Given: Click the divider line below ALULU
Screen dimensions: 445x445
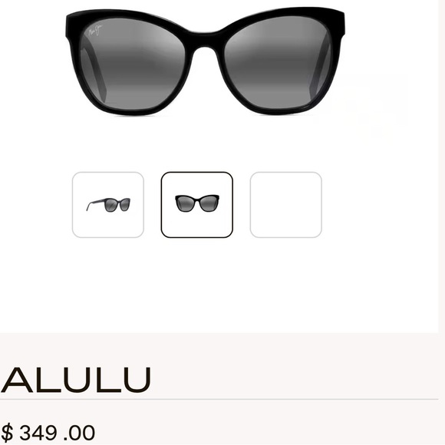Looking at the screenshot, I should (219, 399).
